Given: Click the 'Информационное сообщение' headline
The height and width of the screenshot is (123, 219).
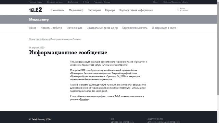Looking at the screenshot, I should coord(68,53).
